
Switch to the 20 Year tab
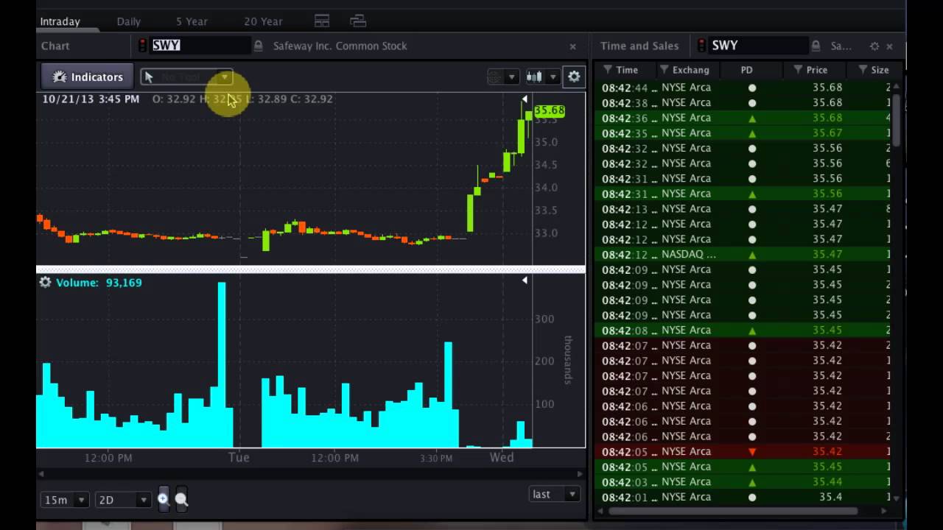[263, 21]
